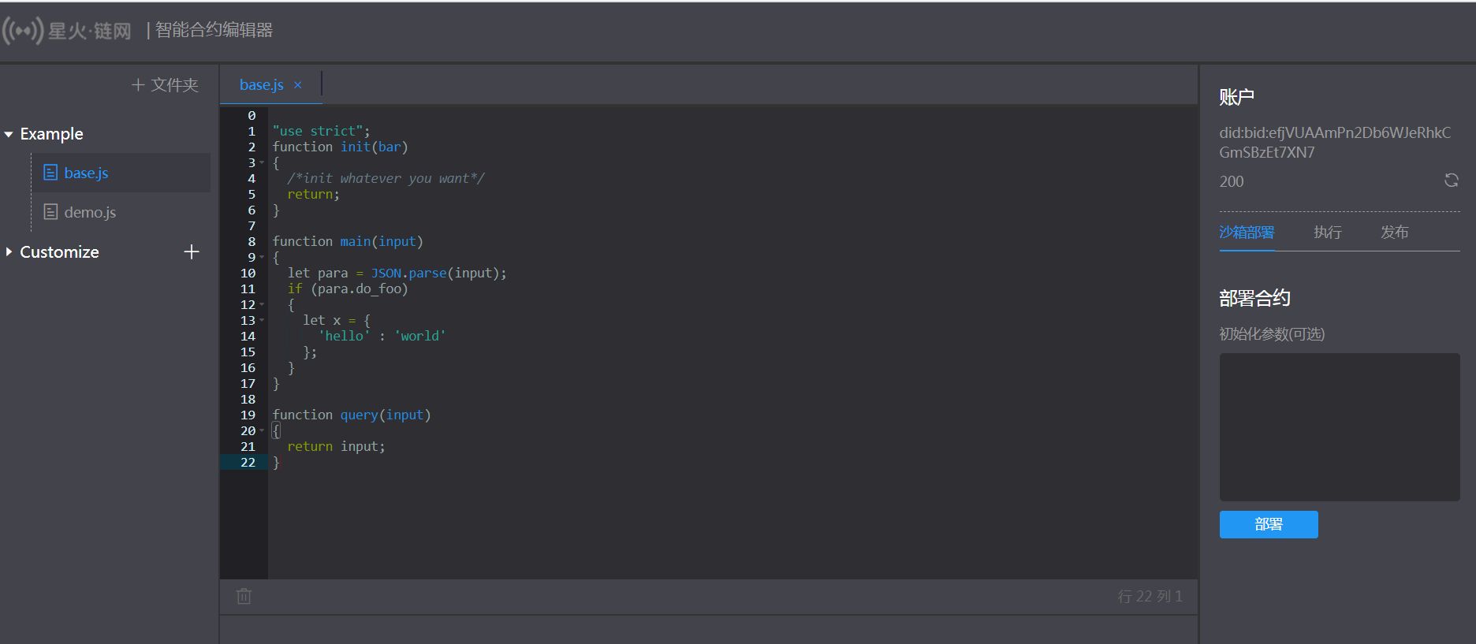Switch to the 发布 tab
The width and height of the screenshot is (1476, 644).
(x=1394, y=233)
